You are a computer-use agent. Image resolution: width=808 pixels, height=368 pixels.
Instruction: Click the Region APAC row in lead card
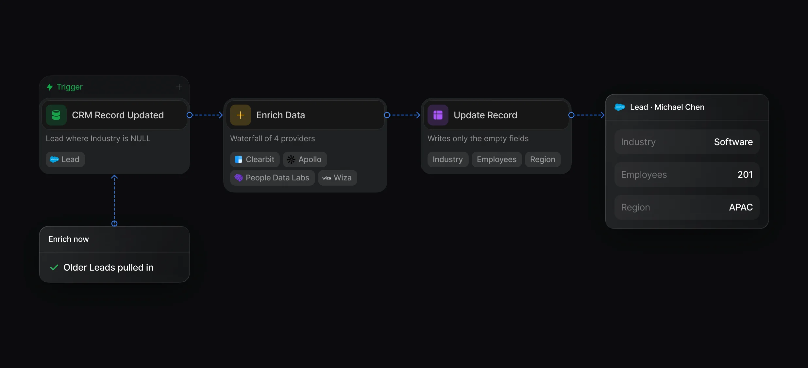tap(687, 207)
